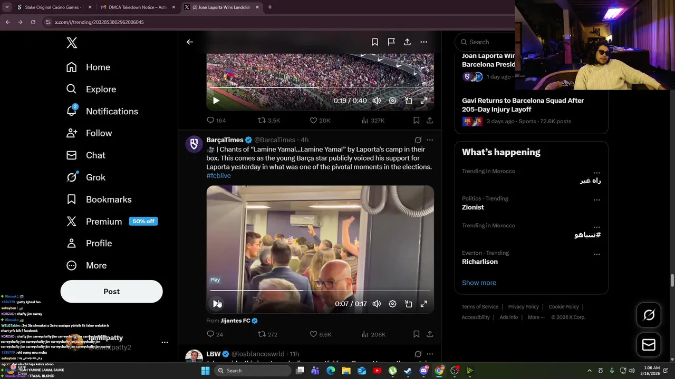The width and height of the screenshot is (675, 379).
Task: Toggle picture-in-picture on Laporta camp video
Action: pos(408,304)
